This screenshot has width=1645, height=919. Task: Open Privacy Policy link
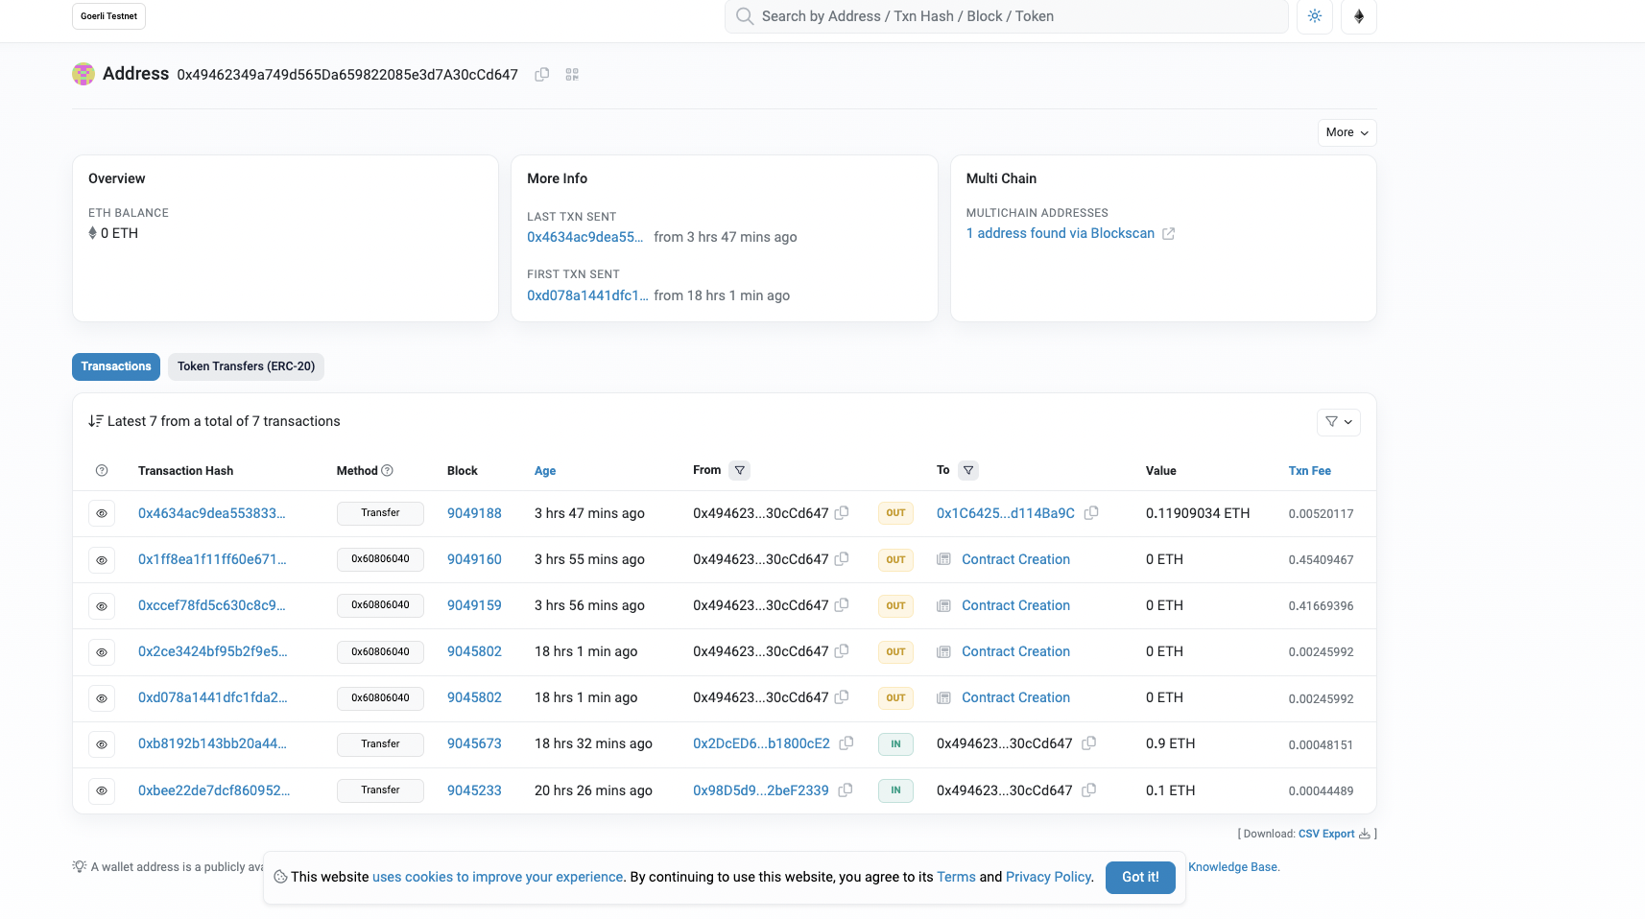click(x=1048, y=877)
